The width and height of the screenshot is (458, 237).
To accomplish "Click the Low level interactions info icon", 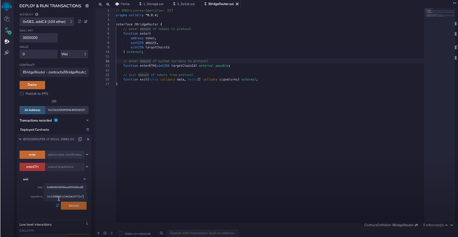I will click(87, 224).
